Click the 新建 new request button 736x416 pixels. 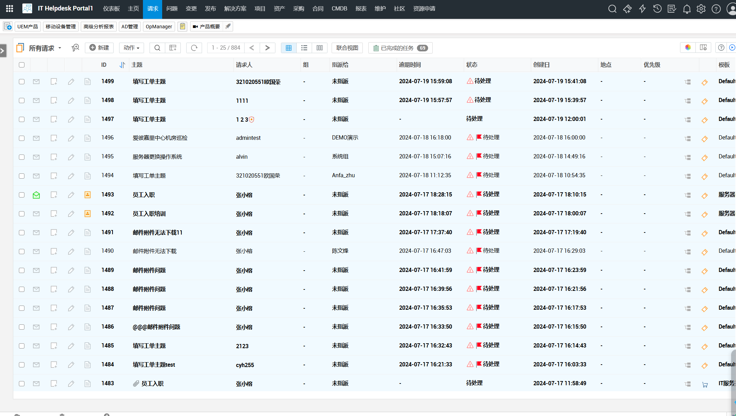(x=99, y=48)
